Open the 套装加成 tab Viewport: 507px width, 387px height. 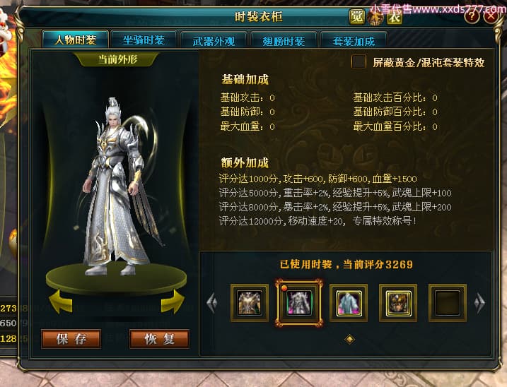coord(354,41)
